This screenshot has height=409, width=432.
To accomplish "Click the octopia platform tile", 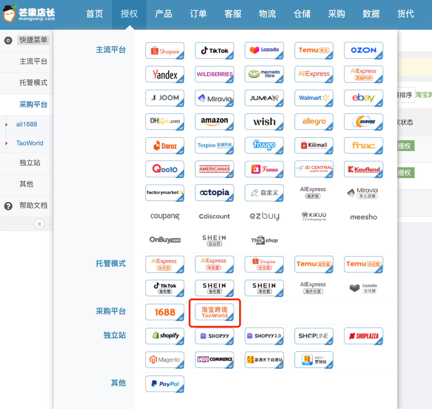I will [x=214, y=193].
